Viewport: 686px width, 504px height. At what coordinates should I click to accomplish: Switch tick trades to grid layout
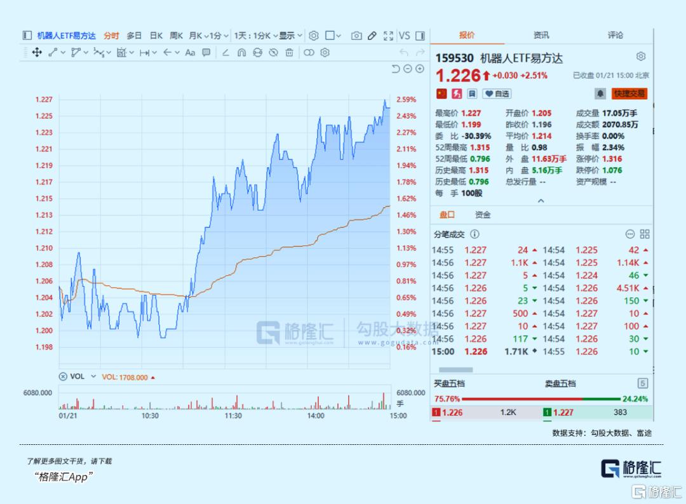645,235
